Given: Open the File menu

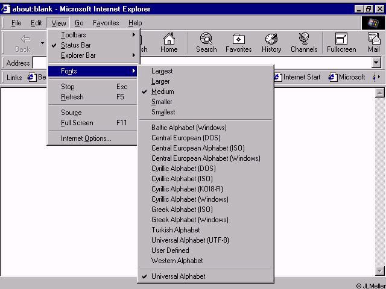Looking at the screenshot, I should (16, 23).
